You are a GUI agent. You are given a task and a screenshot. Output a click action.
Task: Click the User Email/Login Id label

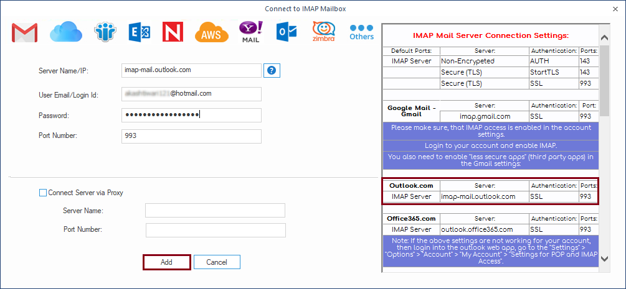click(69, 95)
